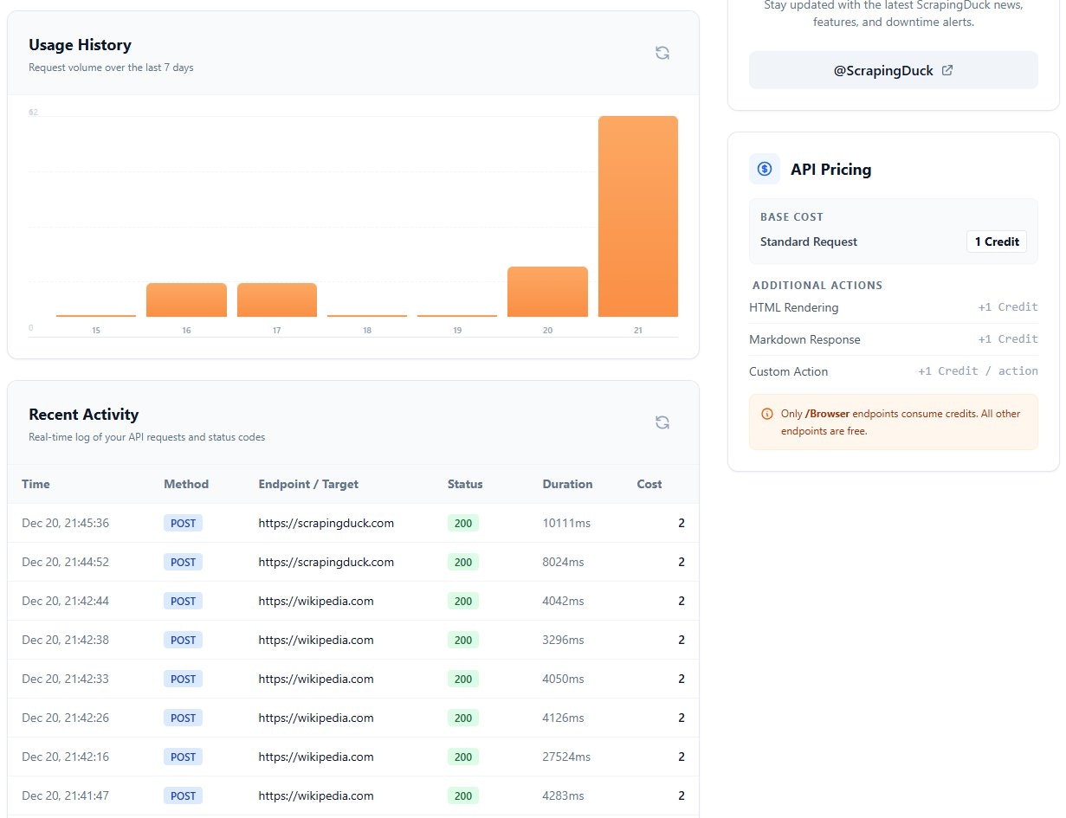The image size is (1066, 818).
Task: Select the row timestamped Dec 20, 21:42:16
Action: coord(353,757)
